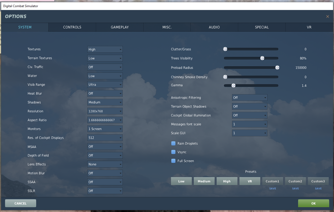Expand the Terrain Object Shadows dropdown
Viewport: 334px width, 212px height.
(x=250, y=106)
